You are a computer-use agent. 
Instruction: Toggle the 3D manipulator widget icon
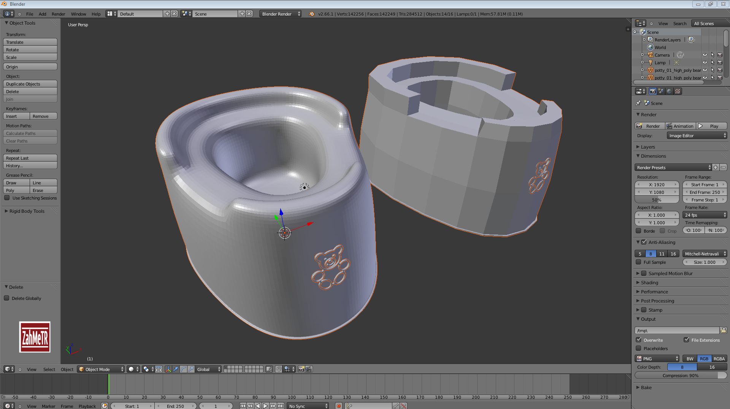coord(168,369)
